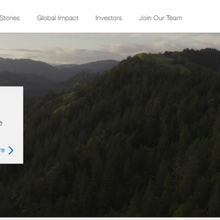Image resolution: width=220 pixels, height=220 pixels.
Task: Click the blue chevron arrow in the card
Action: tap(11, 150)
